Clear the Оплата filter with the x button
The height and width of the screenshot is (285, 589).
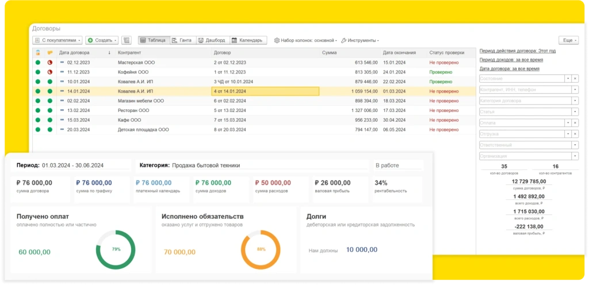pos(575,122)
